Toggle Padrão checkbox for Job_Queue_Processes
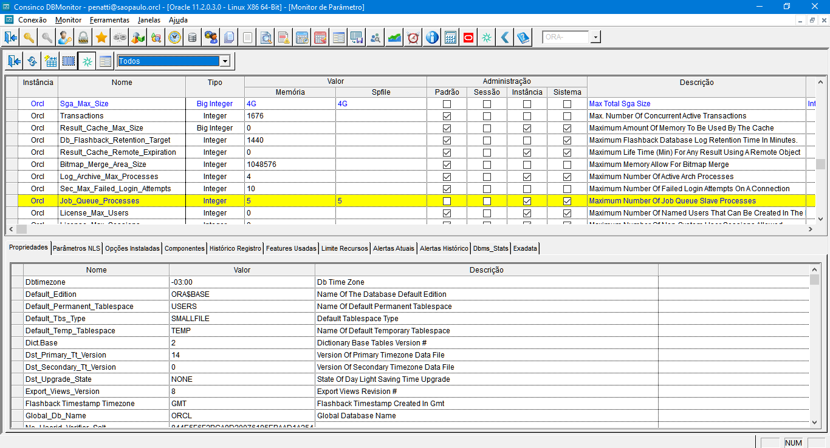This screenshot has width=830, height=448. 447,201
